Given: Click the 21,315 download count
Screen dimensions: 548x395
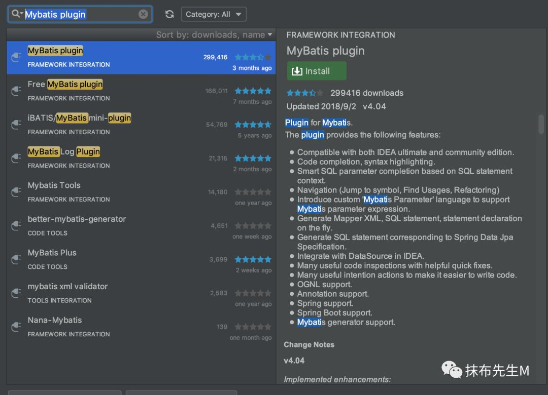Looking at the screenshot, I should pos(218,159).
